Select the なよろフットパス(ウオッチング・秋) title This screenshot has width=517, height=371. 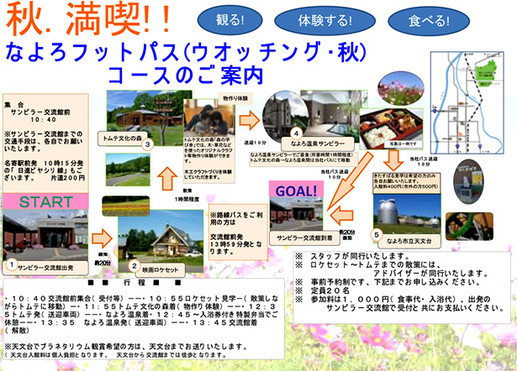click(x=186, y=52)
